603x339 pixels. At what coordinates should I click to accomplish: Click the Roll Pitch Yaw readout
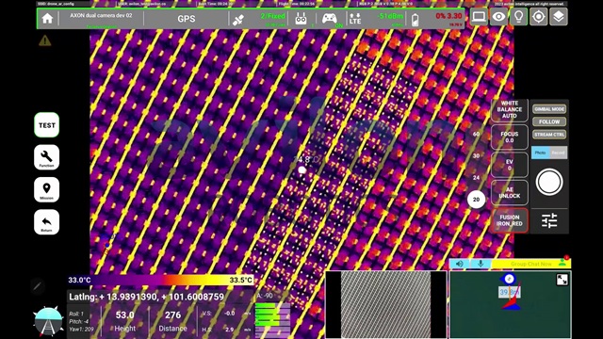pos(81,321)
